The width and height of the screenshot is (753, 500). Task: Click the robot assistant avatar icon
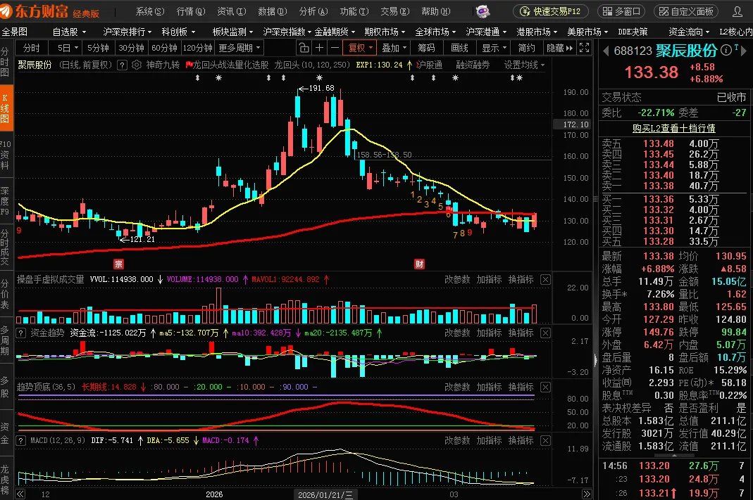click(483, 11)
